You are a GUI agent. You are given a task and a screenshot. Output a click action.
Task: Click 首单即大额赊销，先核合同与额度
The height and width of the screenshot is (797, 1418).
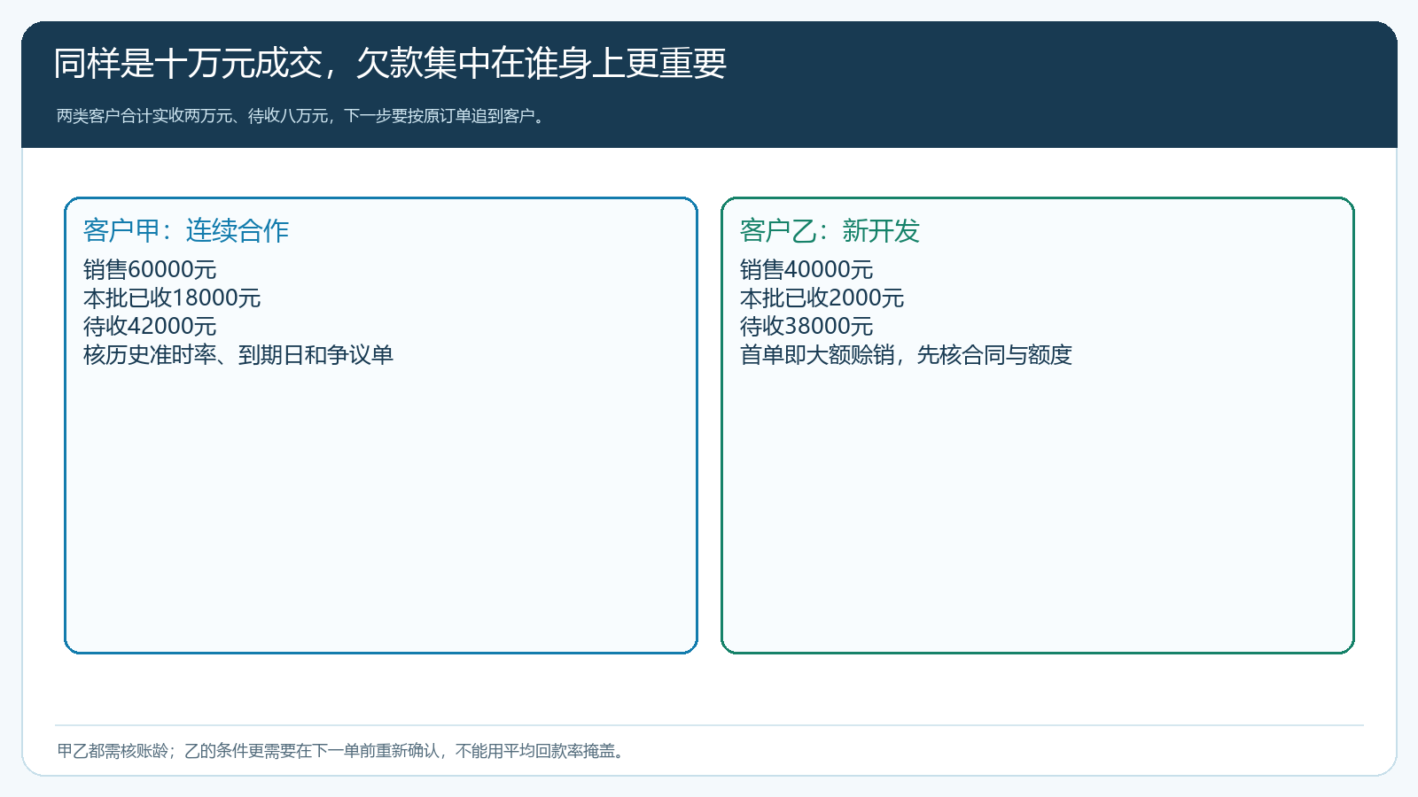pyautogui.click(x=906, y=354)
